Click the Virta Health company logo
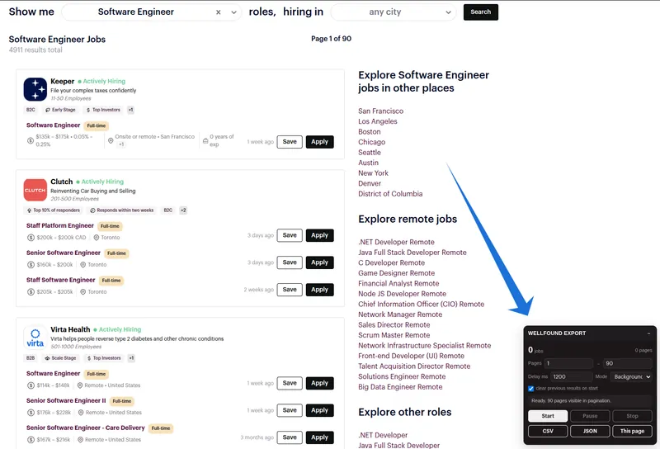Image resolution: width=660 pixels, height=449 pixels. click(35, 338)
